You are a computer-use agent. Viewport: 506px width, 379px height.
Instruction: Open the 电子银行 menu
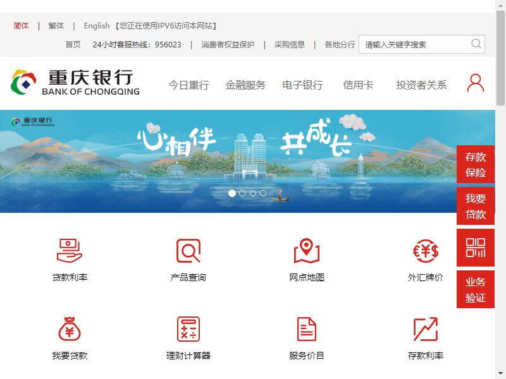tap(302, 85)
